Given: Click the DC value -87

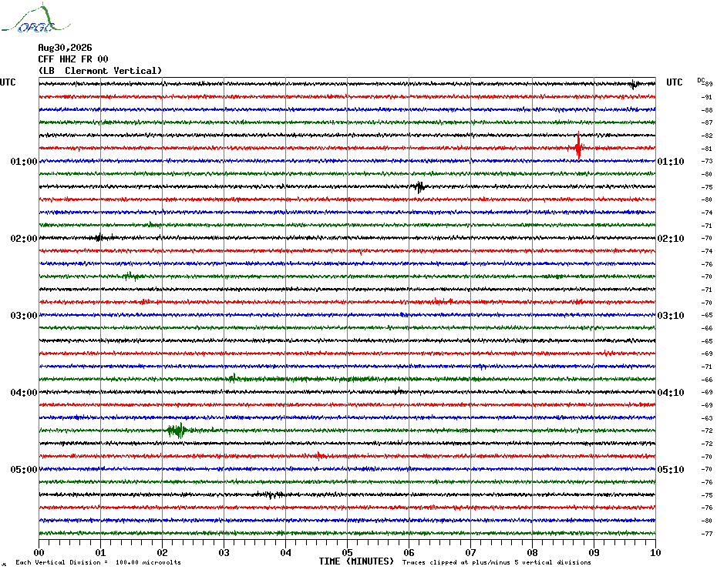Looking at the screenshot, I should (707, 123).
